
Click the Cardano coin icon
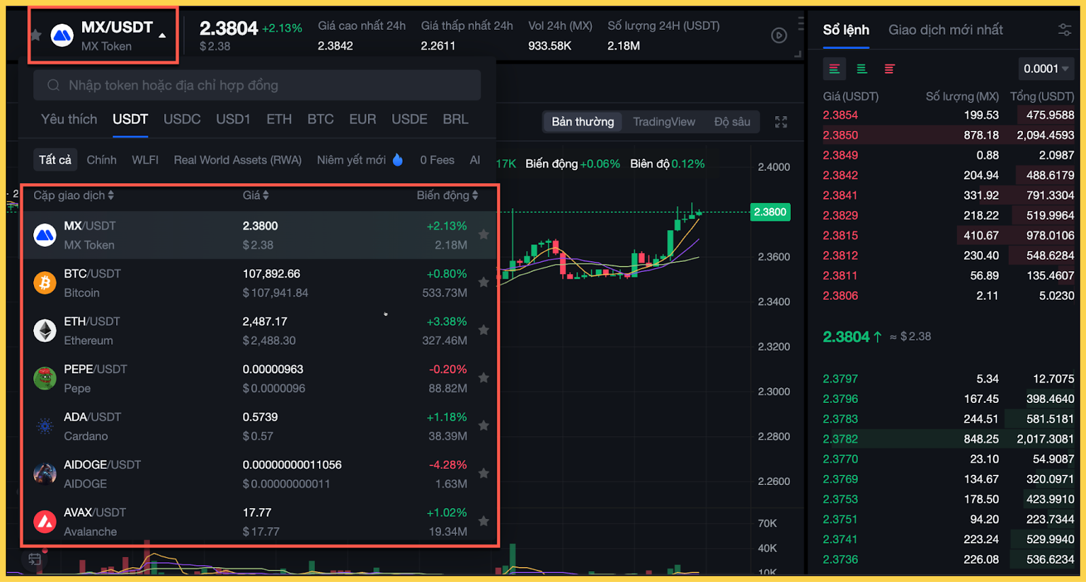[x=45, y=426]
